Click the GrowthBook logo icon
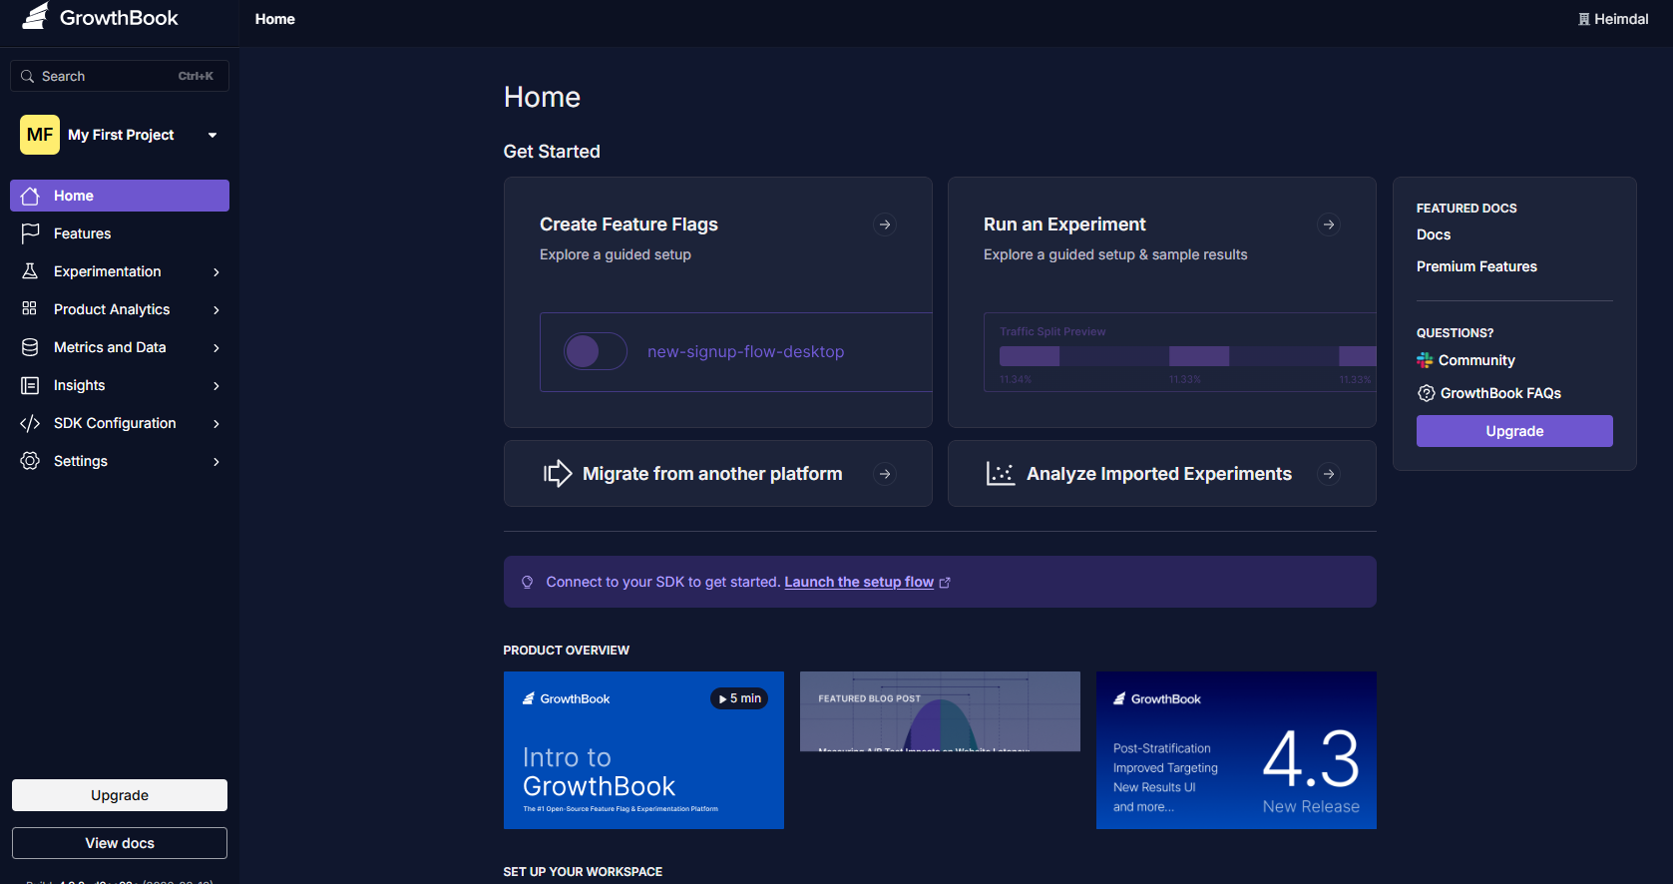1673x884 pixels. pos(35,16)
